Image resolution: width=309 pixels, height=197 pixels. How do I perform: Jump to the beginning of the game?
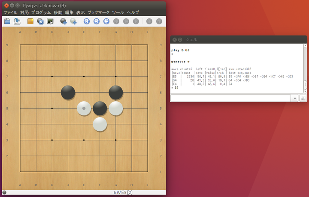click(86, 21)
